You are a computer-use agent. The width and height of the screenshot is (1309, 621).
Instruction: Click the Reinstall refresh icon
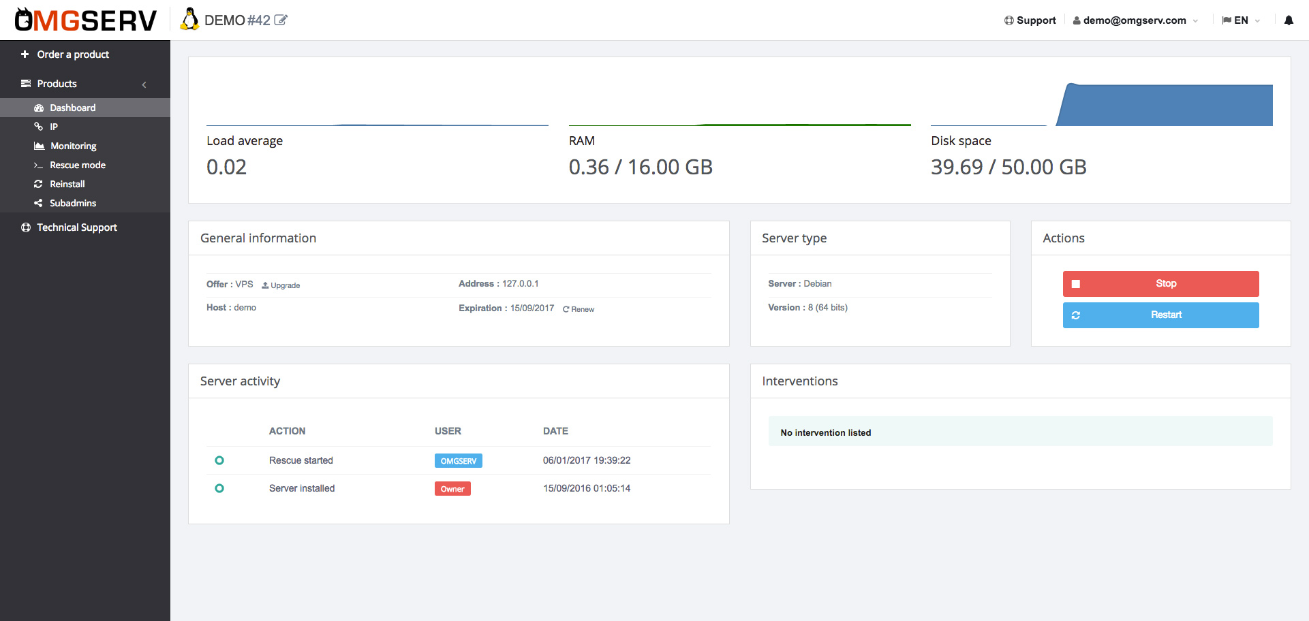pos(39,184)
